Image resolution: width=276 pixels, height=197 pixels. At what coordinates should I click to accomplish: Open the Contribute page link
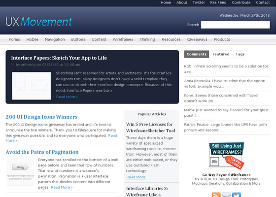[x=241, y=2]
